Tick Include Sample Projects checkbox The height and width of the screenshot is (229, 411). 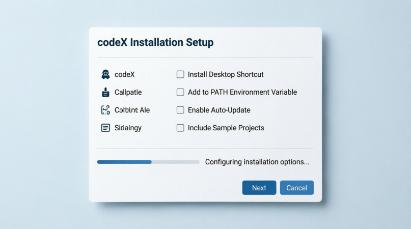pos(180,128)
